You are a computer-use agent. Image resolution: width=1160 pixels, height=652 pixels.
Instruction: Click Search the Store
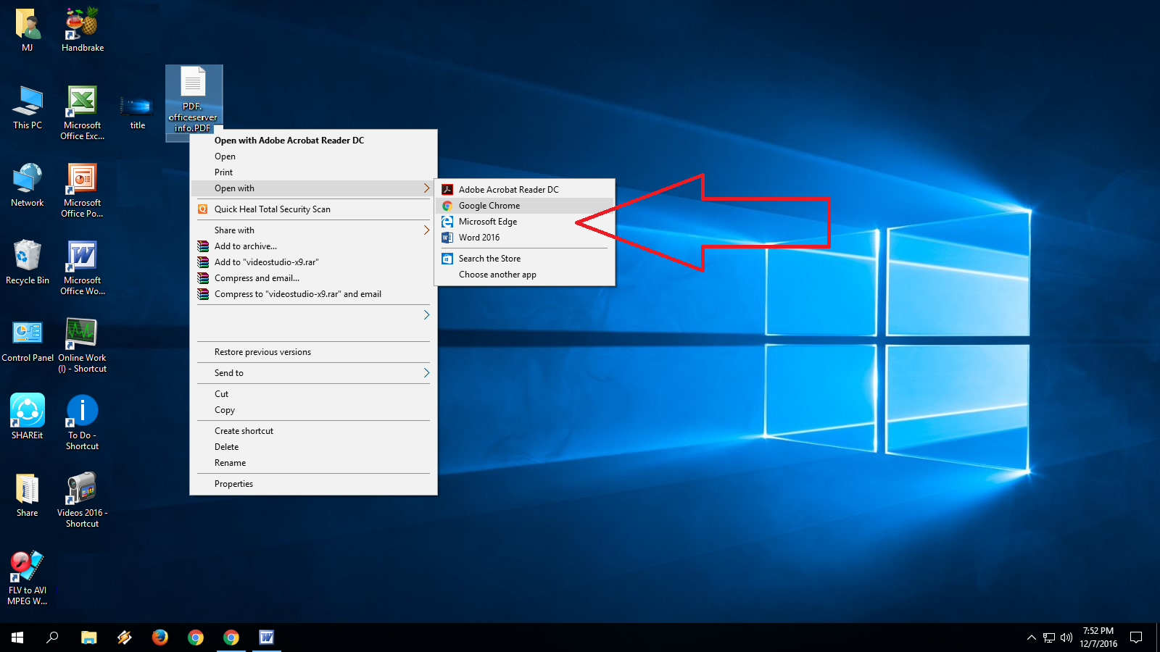point(489,258)
